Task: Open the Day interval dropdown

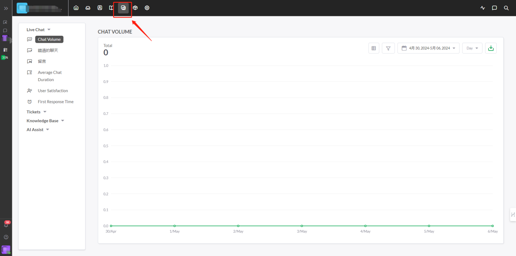Action: pyautogui.click(x=472, y=48)
